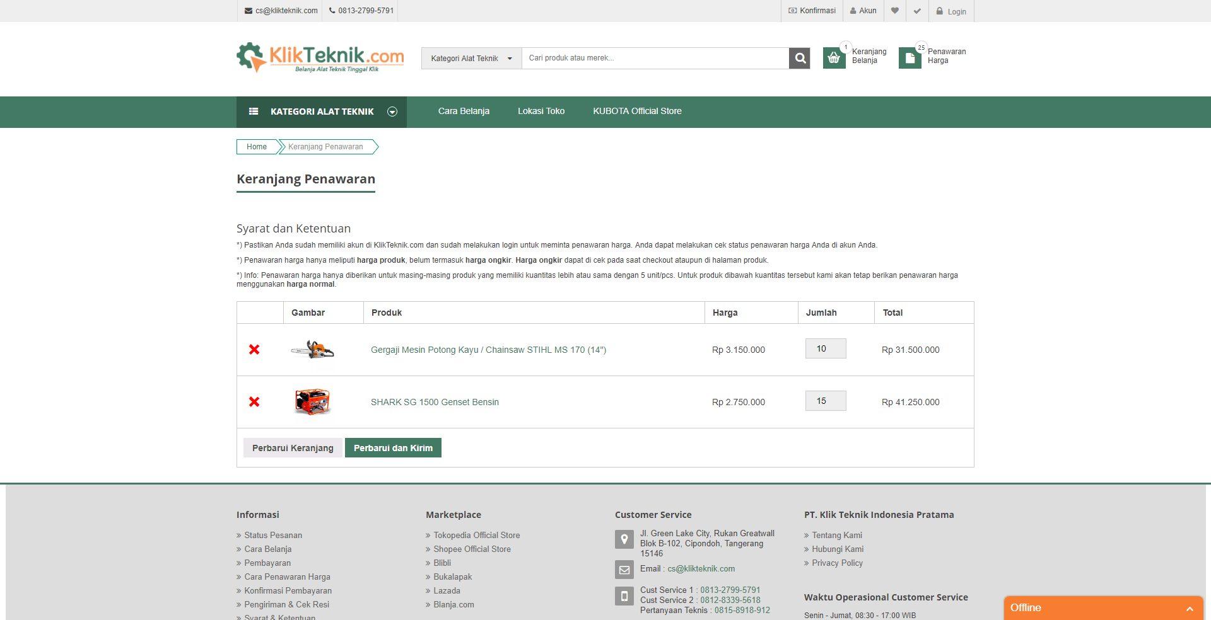Open Lokasi Toko in navigation bar

point(541,111)
